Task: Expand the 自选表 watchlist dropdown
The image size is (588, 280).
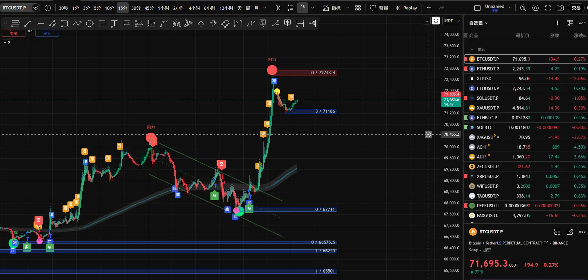Action: tap(479, 23)
